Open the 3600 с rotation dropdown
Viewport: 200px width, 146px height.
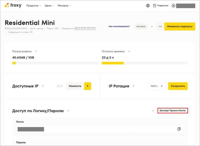tap(157, 86)
